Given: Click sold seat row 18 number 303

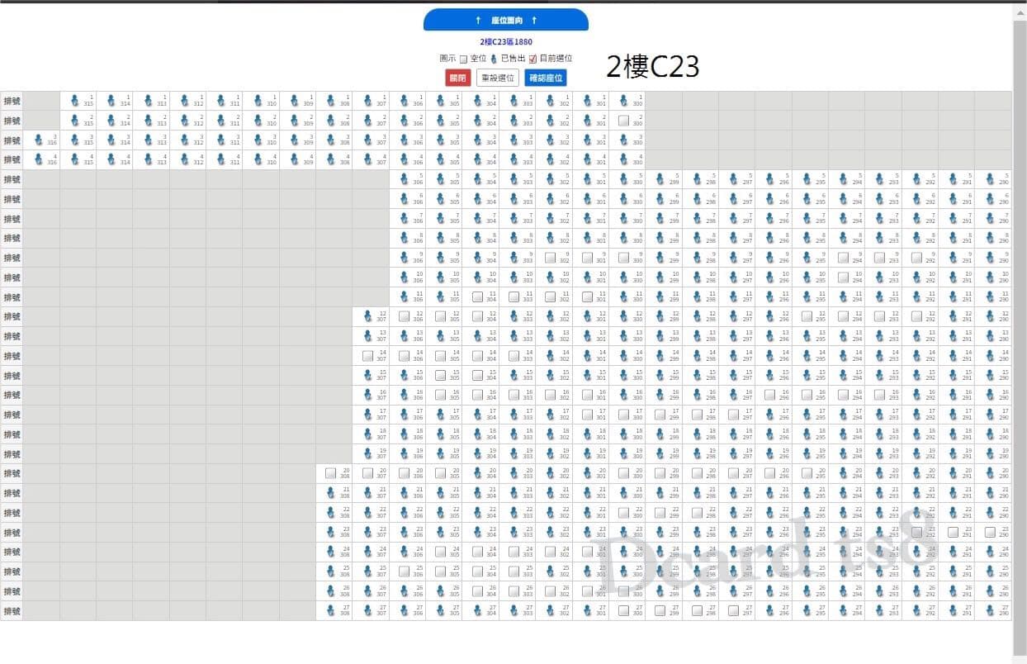Looking at the screenshot, I should (514, 434).
